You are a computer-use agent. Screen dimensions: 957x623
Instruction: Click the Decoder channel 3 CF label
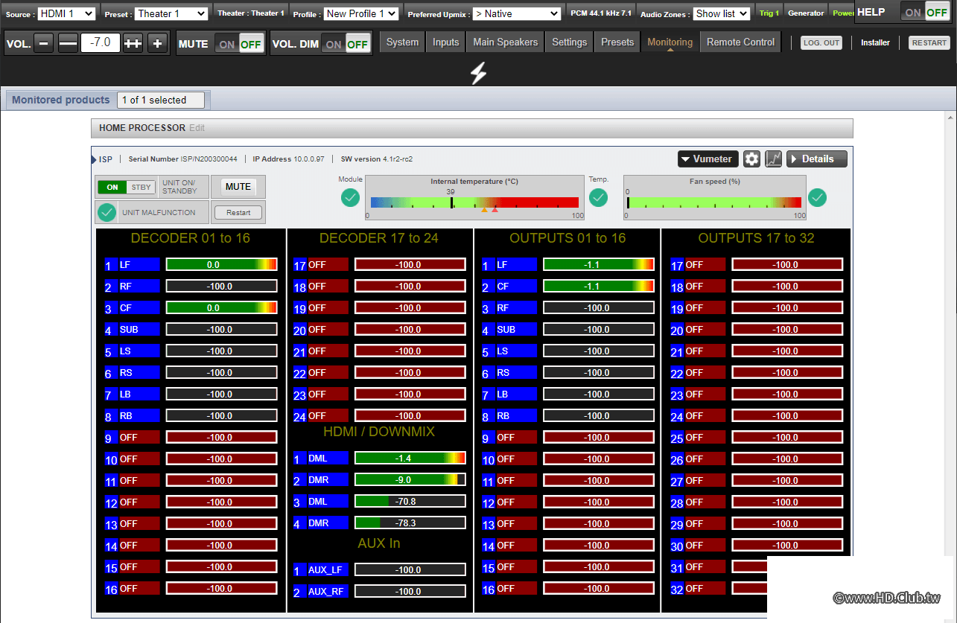click(139, 307)
